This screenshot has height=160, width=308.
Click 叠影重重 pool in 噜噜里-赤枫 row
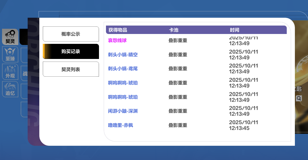pos(178,125)
